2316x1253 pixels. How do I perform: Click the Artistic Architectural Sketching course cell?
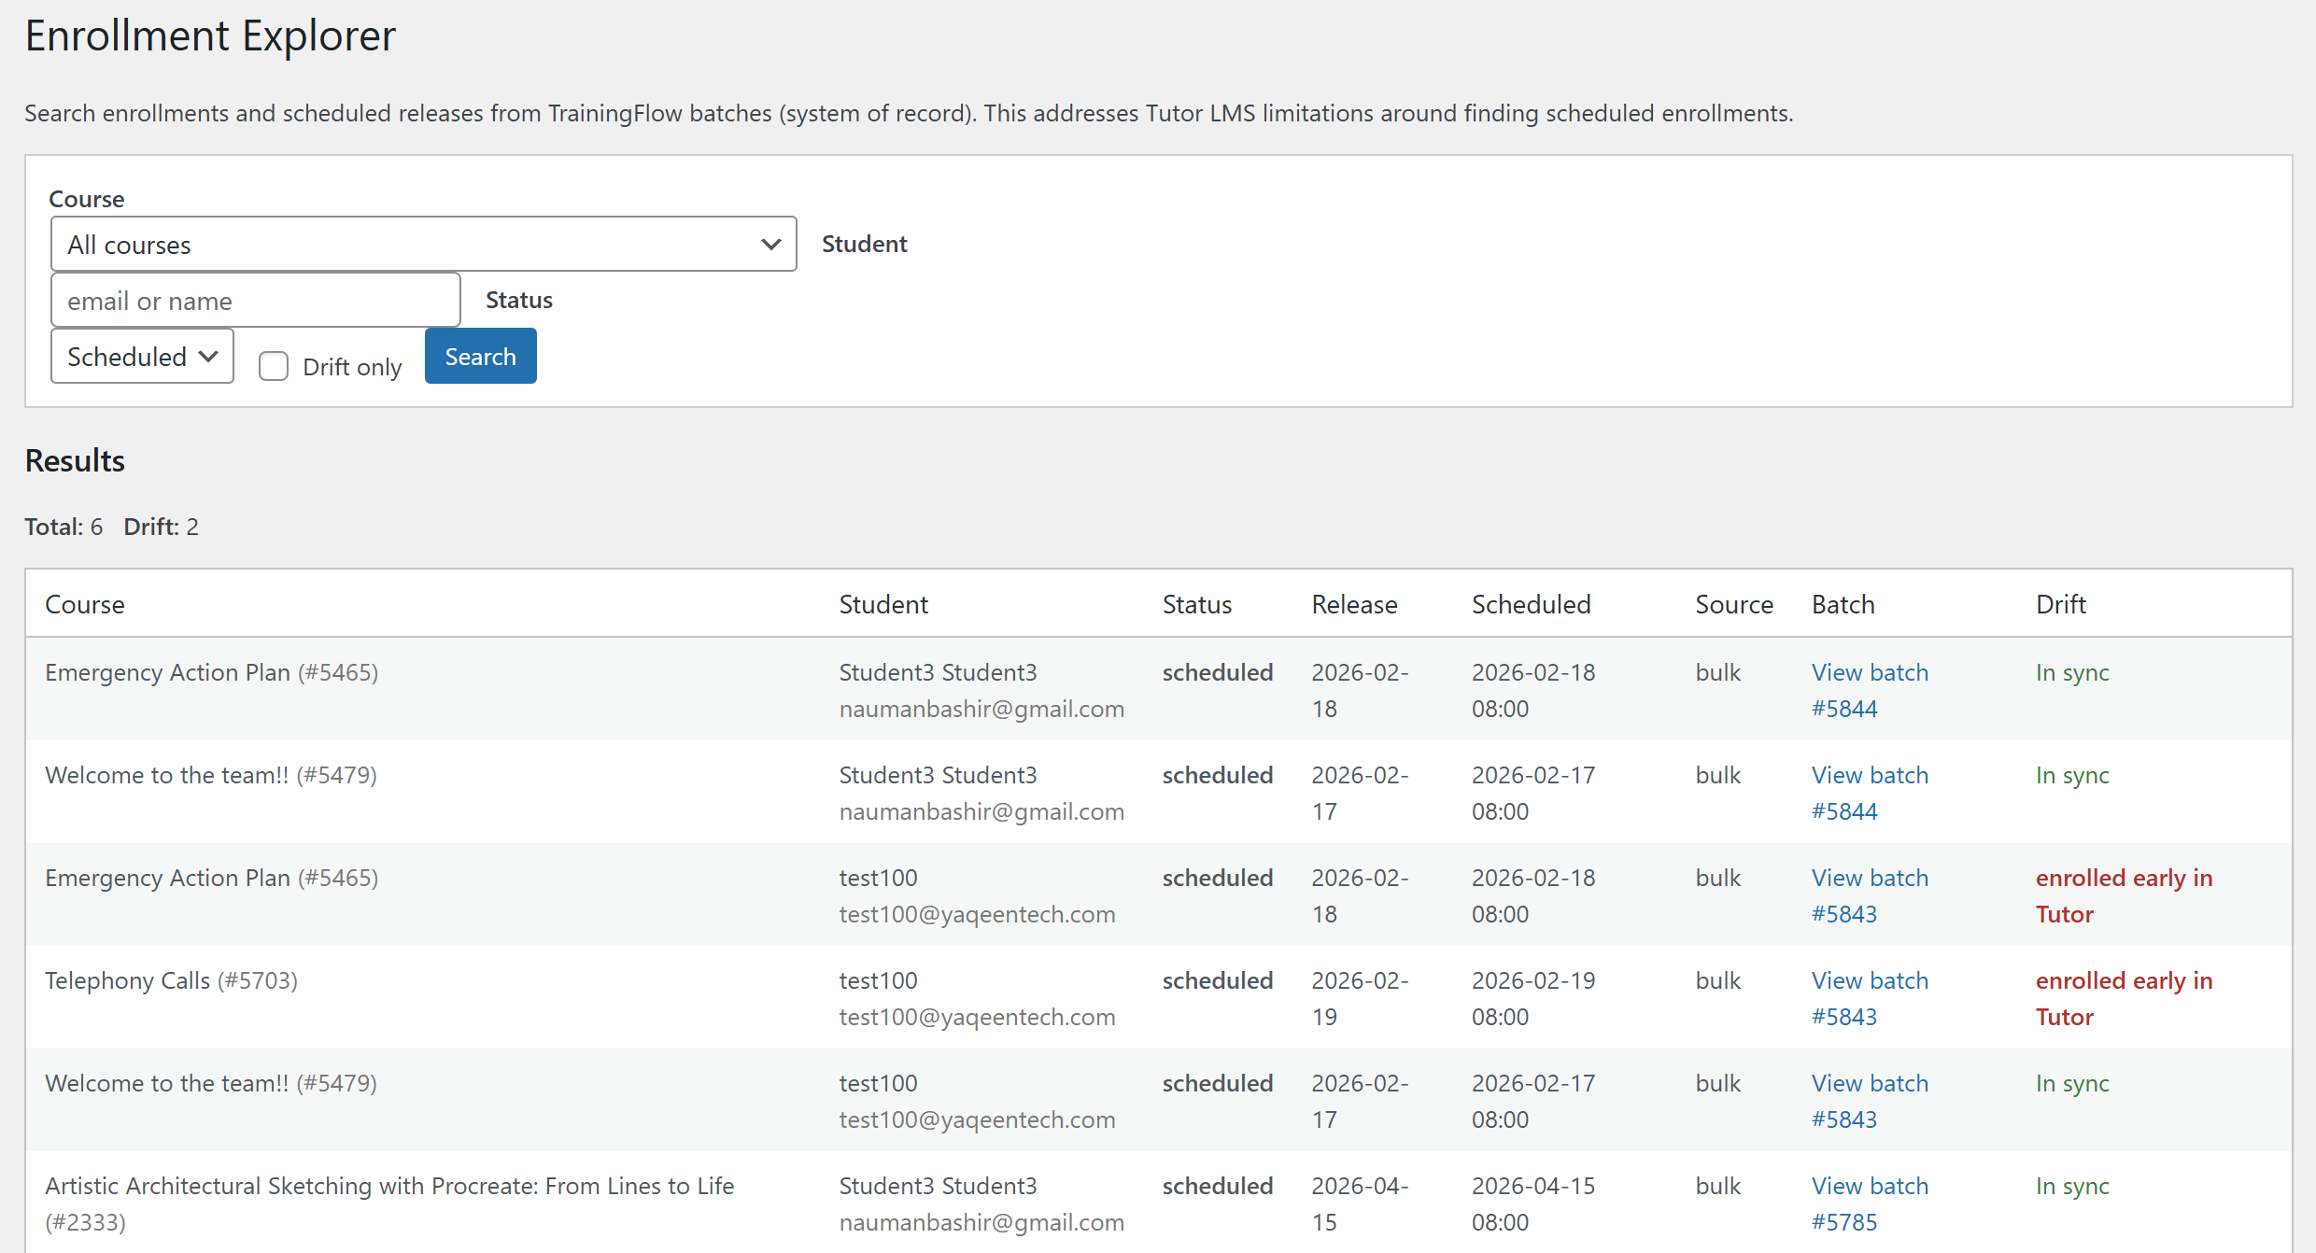[x=389, y=1186]
